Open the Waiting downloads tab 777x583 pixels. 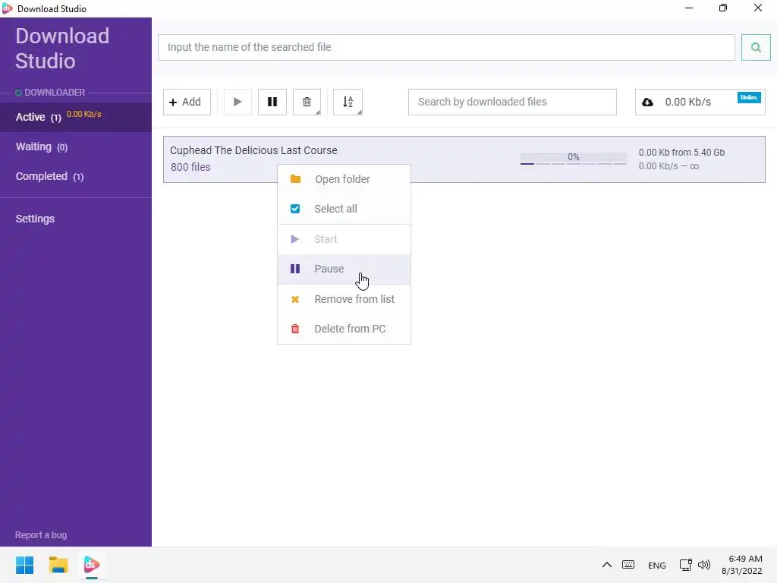click(76, 147)
